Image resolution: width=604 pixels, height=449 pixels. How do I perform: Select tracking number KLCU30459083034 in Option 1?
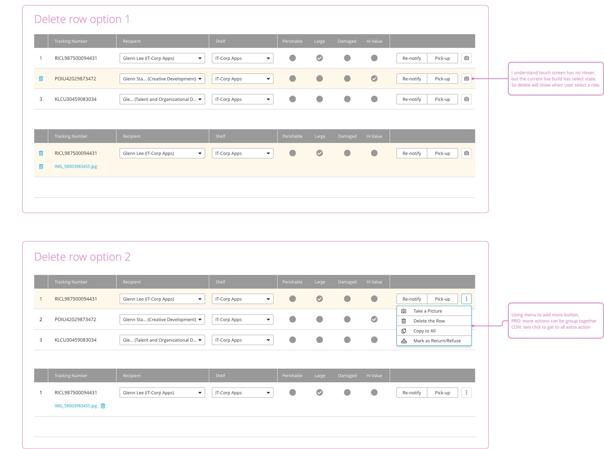click(x=76, y=99)
